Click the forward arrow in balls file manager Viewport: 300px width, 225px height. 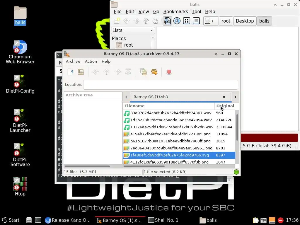point(136,21)
